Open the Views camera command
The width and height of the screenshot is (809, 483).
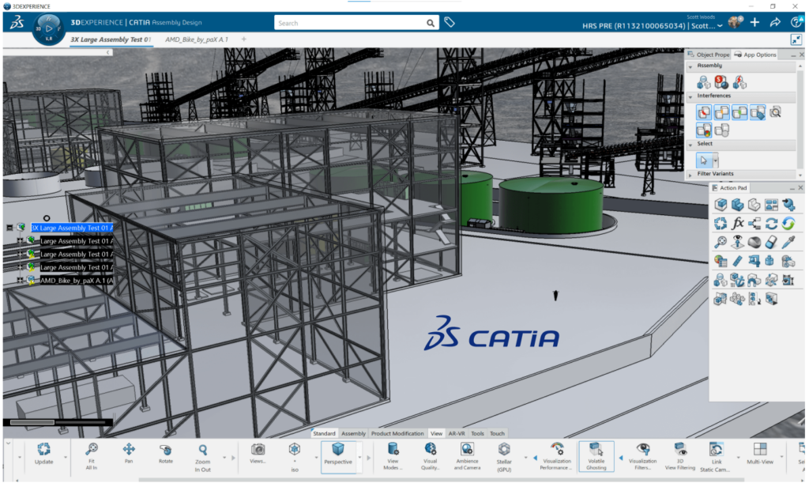coord(258,454)
